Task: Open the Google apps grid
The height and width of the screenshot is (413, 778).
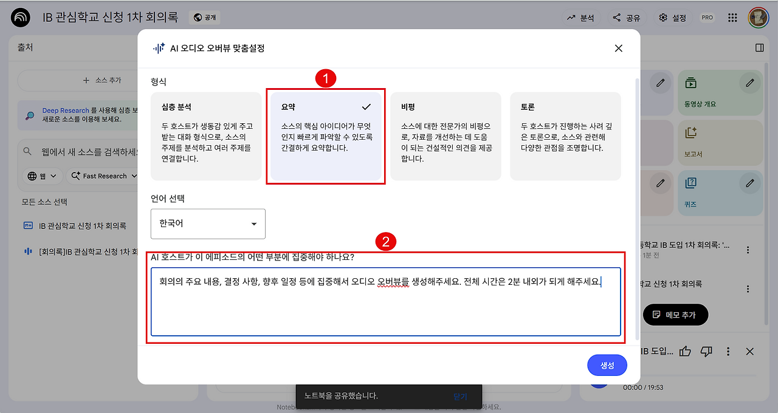Action: tap(732, 18)
